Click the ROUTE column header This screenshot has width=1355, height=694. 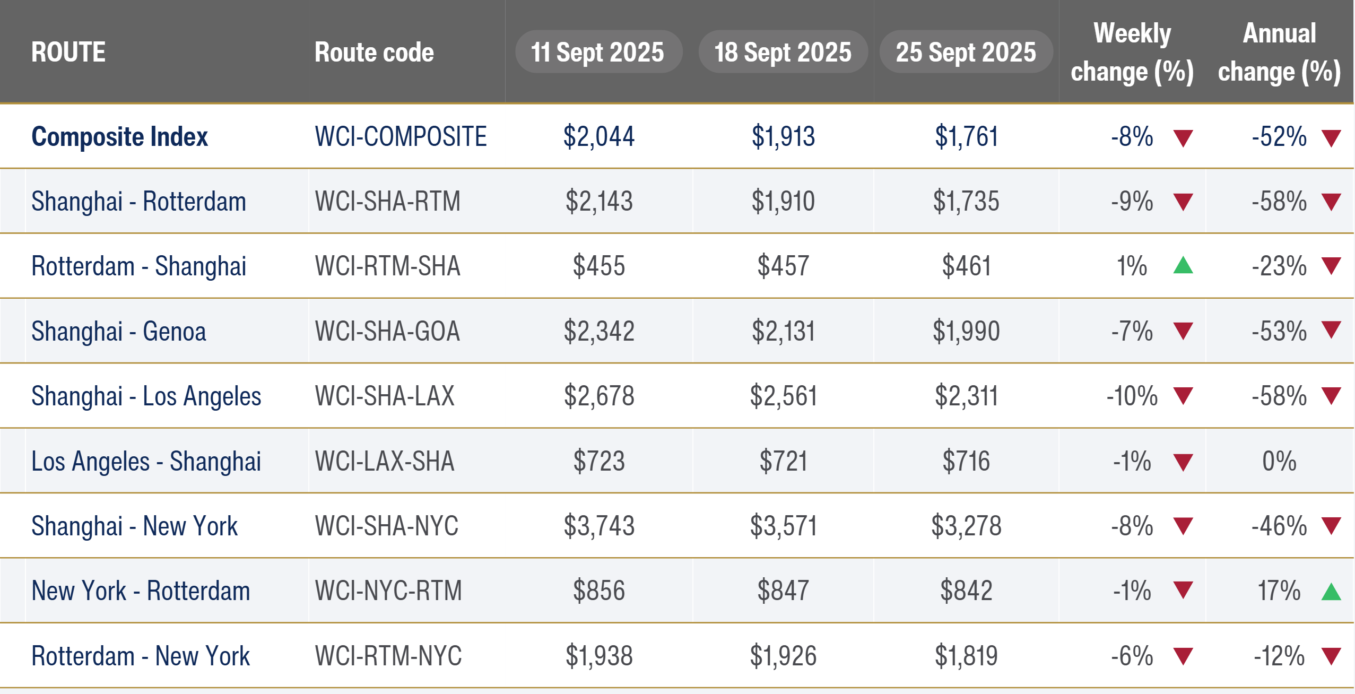[68, 52]
